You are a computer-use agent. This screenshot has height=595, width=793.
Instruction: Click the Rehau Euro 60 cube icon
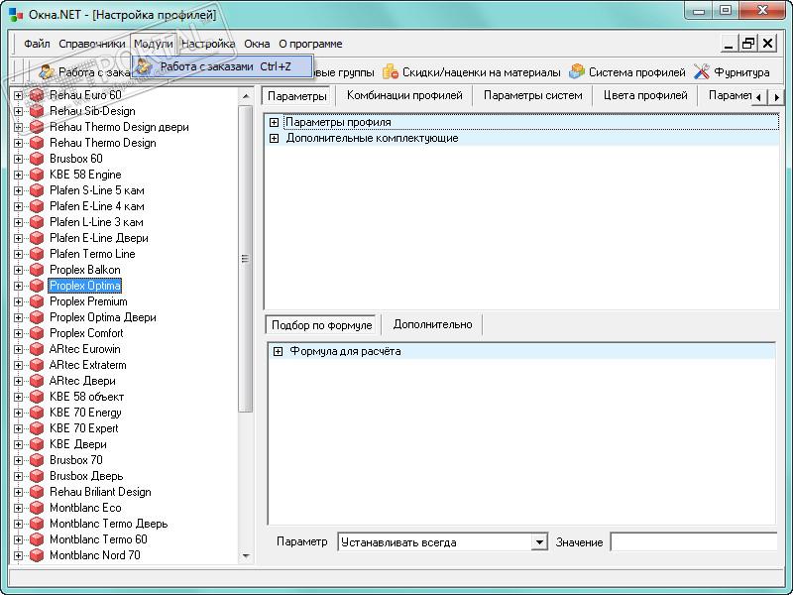coord(37,95)
